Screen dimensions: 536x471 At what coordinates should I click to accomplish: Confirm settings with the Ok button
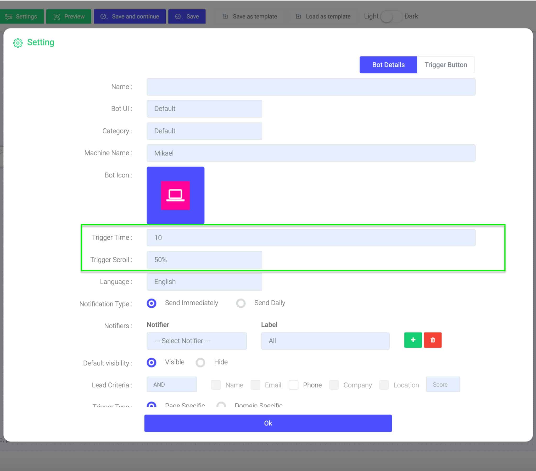click(x=268, y=423)
